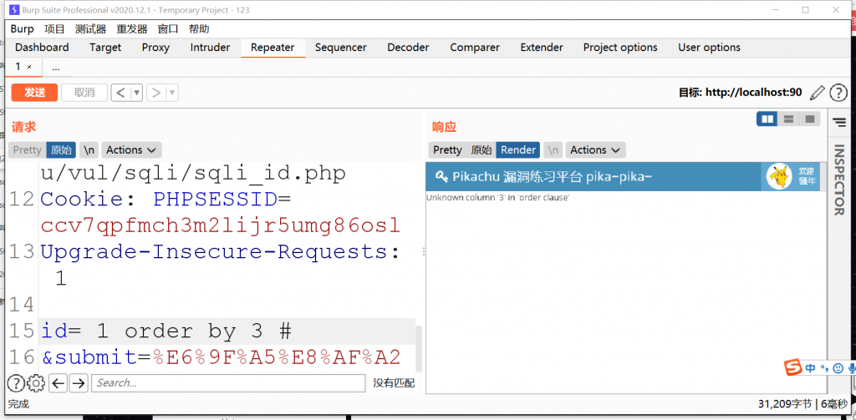Toggle \n non-printable characters in request
Image resolution: width=856 pixels, height=420 pixels.
[89, 150]
